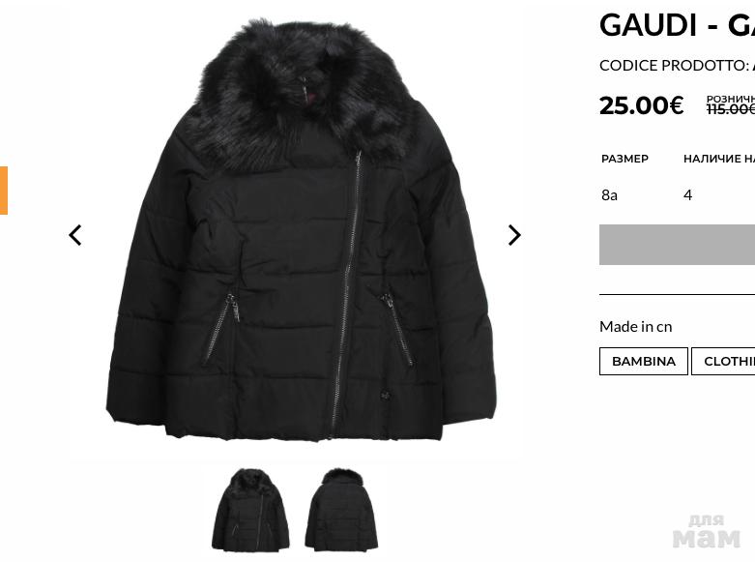This screenshot has width=755, height=562.
Task: Select the front view jacket thumbnail
Action: 250,510
